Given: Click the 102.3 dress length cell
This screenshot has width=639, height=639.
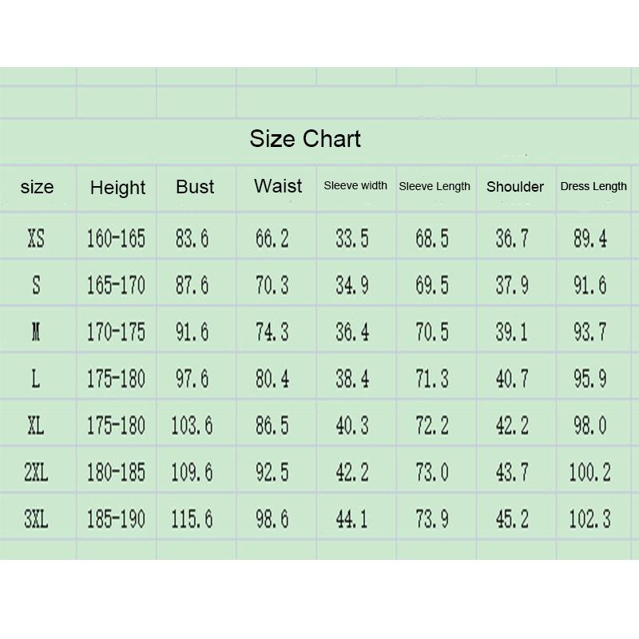Looking at the screenshot, I should (x=589, y=520).
